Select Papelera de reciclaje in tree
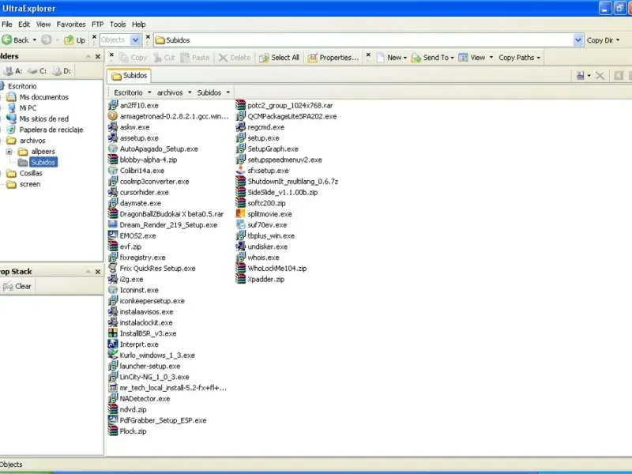The height and width of the screenshot is (474, 632). [x=51, y=130]
